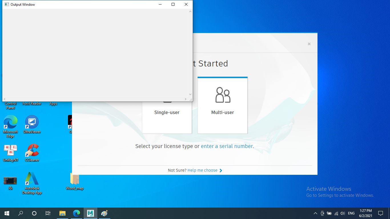Select the Single-user license option
This screenshot has width=390, height=219.
click(x=167, y=117)
